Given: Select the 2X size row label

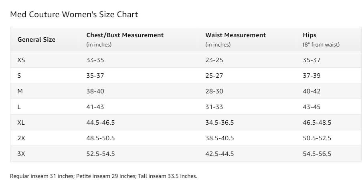Looking at the screenshot, I should point(21,138).
